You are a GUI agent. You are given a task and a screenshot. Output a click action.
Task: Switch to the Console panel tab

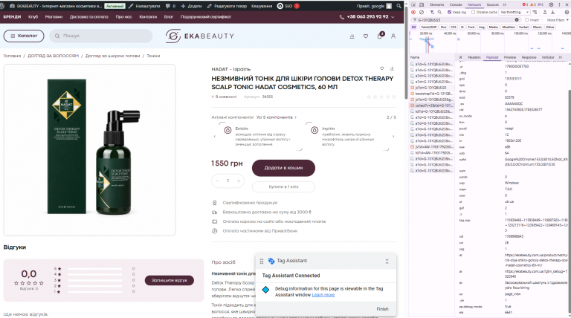(x=456, y=4)
